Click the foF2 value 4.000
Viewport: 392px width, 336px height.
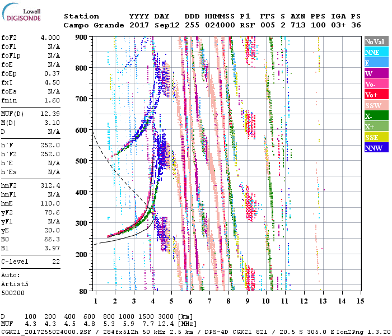(50, 38)
